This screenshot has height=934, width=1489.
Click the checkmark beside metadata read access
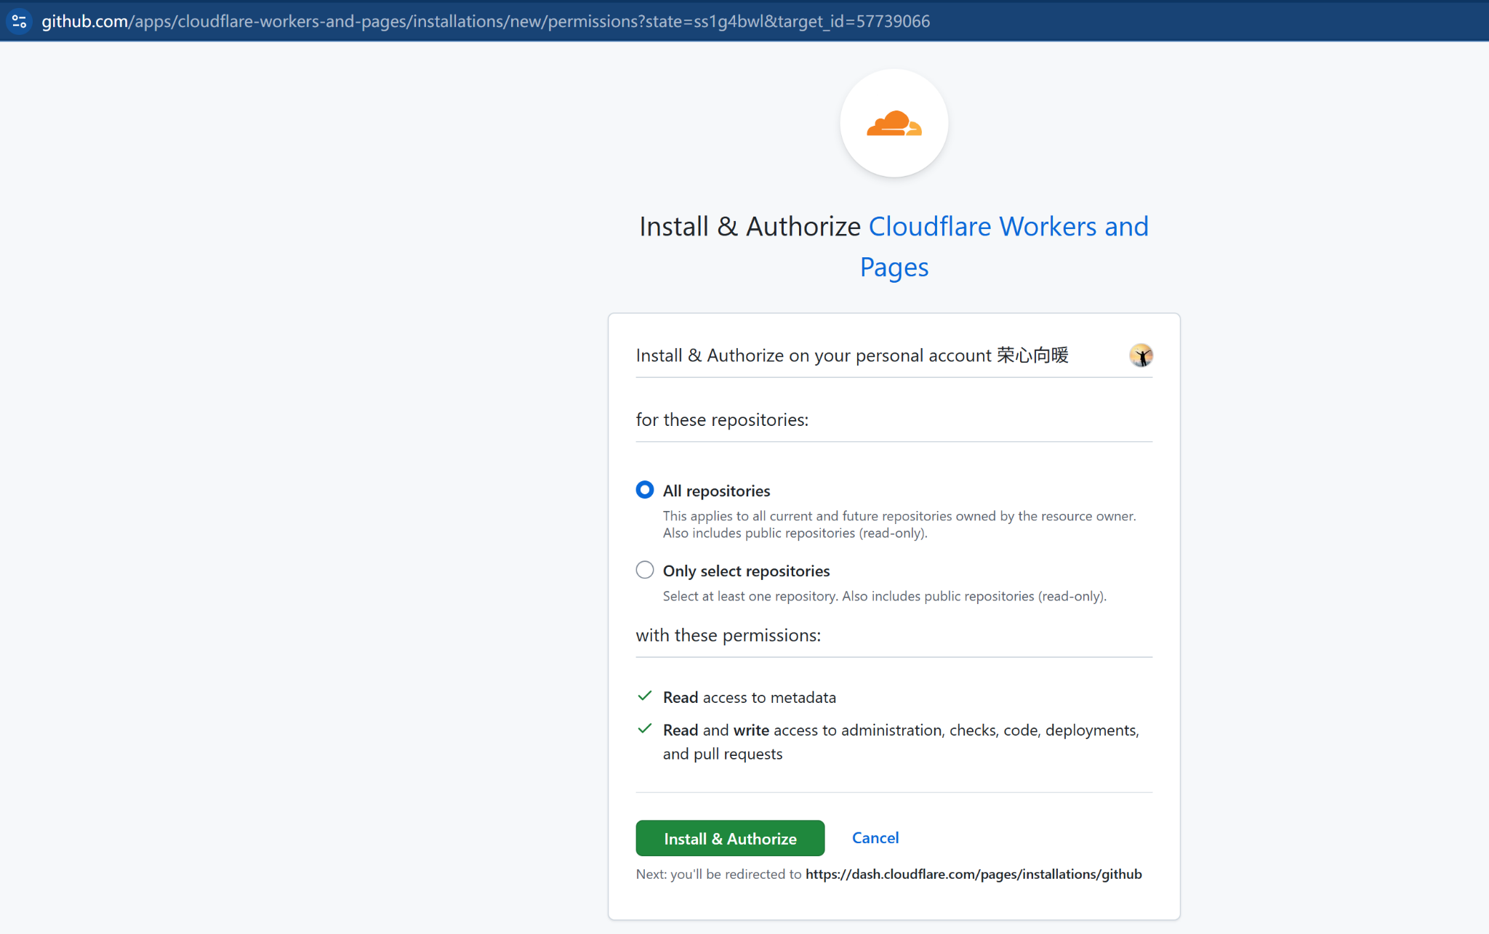click(644, 696)
